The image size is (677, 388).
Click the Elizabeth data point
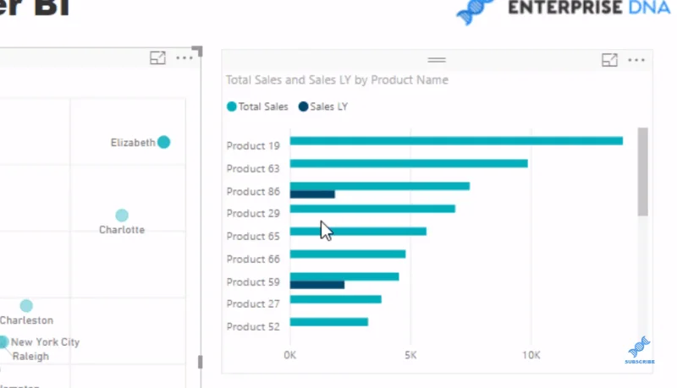(163, 142)
